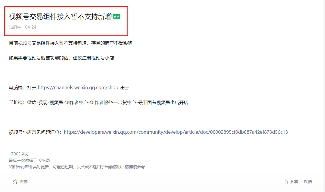Click the 知识库内容非实时更新 disclaimer text

pos(77,167)
